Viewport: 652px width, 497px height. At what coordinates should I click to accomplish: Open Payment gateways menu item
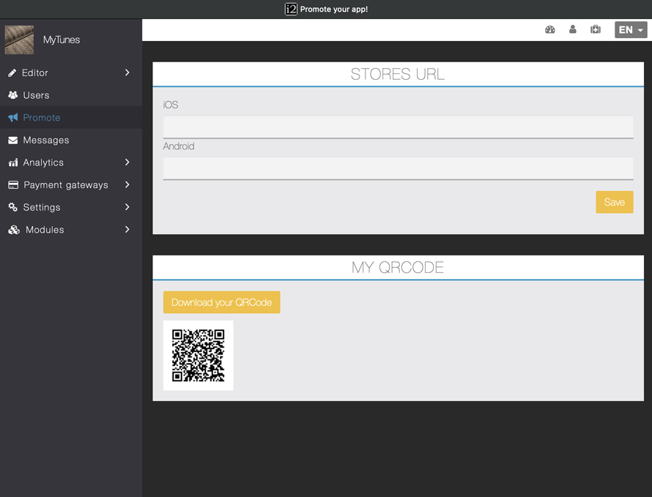[66, 185]
